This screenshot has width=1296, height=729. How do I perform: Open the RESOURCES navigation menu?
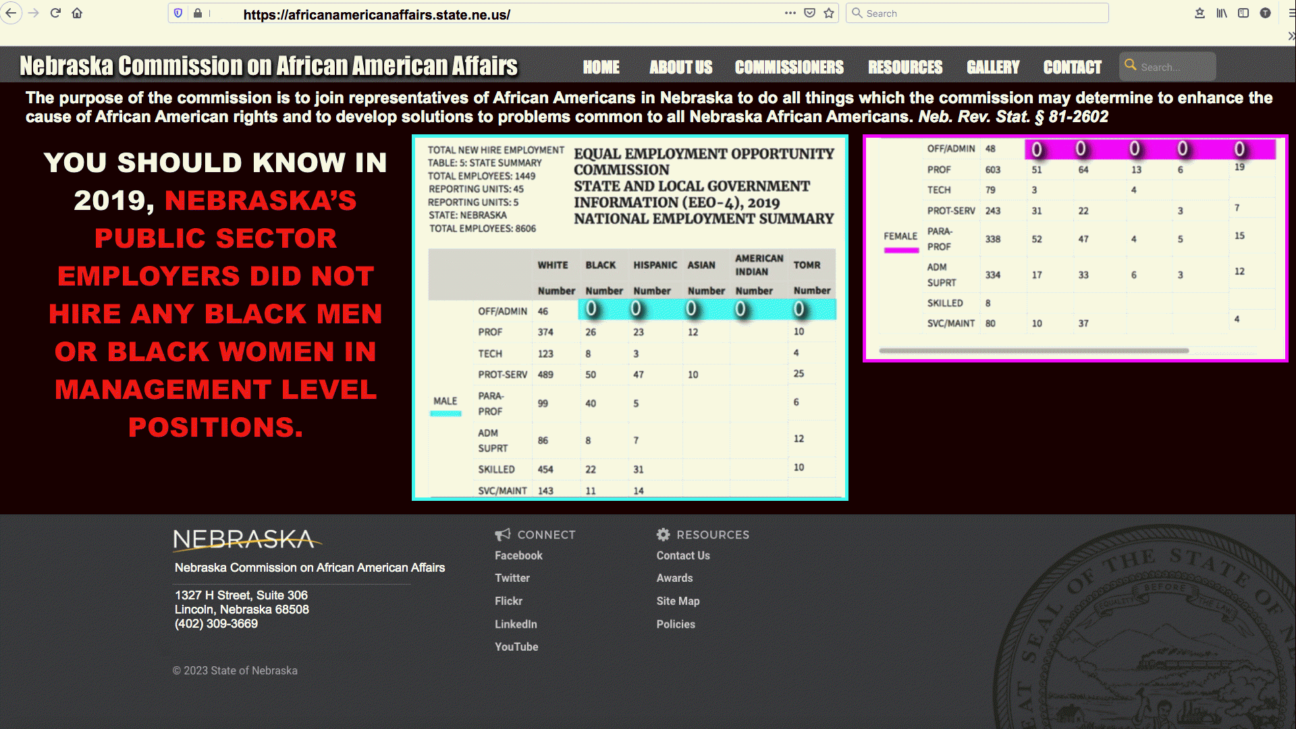point(905,67)
